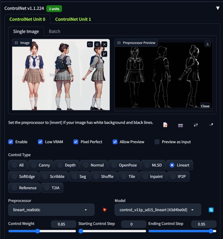Click the 2 units green badge

(x=54, y=9)
